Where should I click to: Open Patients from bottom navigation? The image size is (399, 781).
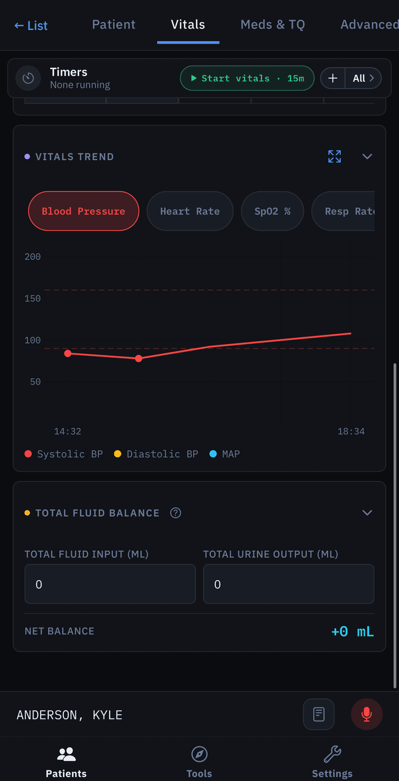click(x=66, y=762)
